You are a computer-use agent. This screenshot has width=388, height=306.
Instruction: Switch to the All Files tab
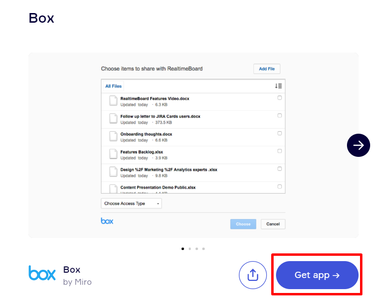(113, 86)
